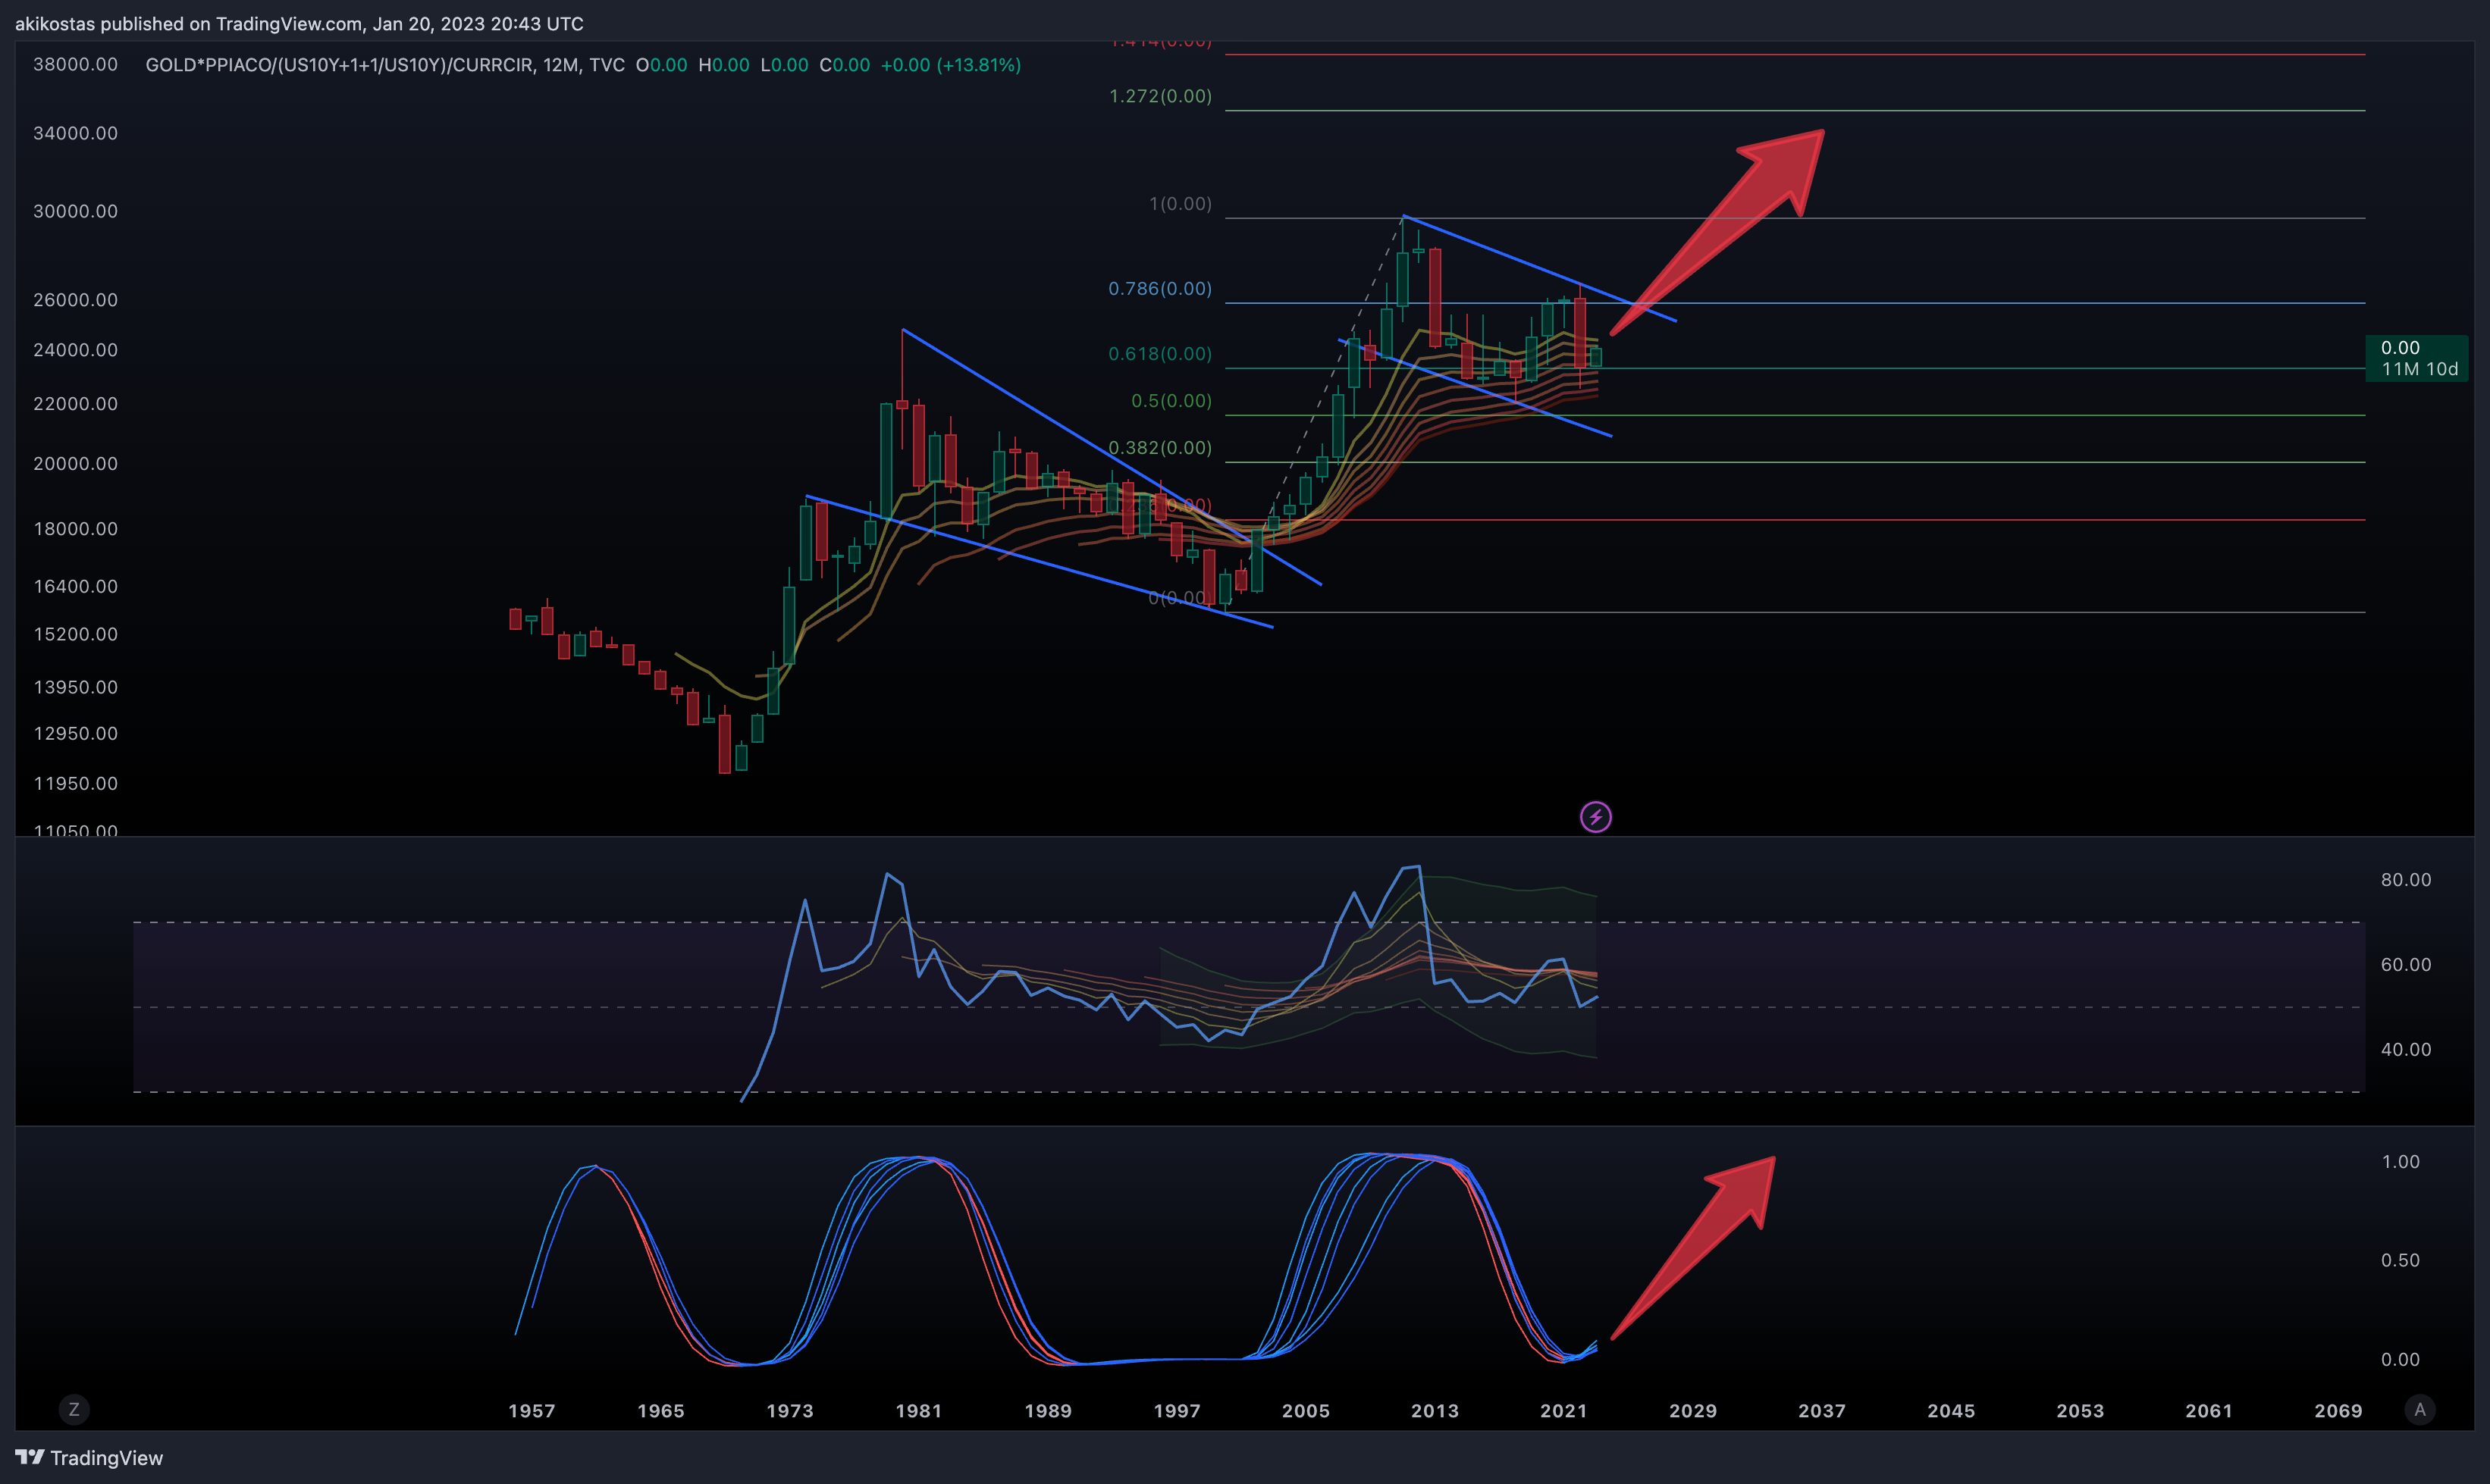Click the 2021 time axis label

[x=1563, y=1411]
